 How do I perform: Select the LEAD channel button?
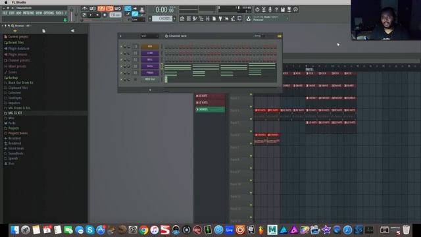[x=150, y=53]
